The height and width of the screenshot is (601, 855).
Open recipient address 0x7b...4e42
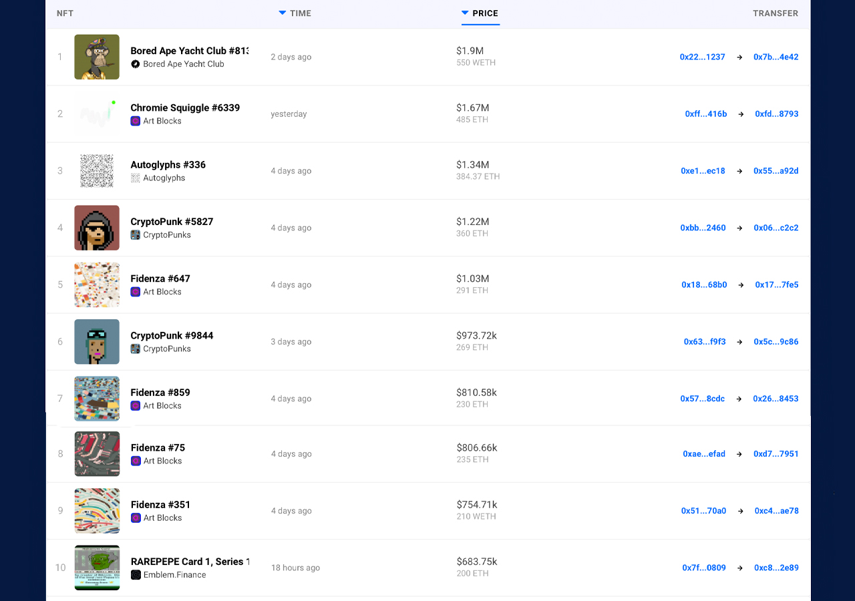point(776,57)
